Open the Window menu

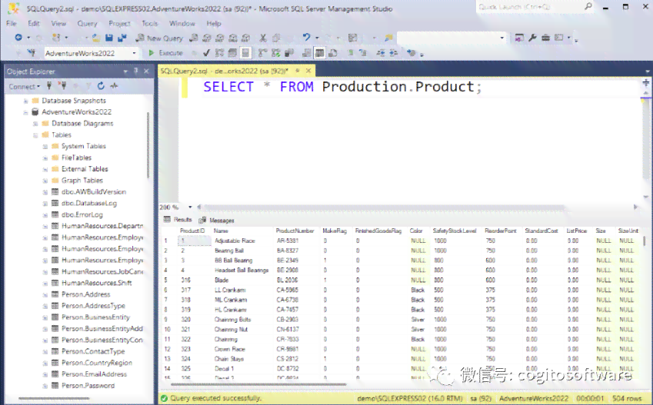pos(182,23)
